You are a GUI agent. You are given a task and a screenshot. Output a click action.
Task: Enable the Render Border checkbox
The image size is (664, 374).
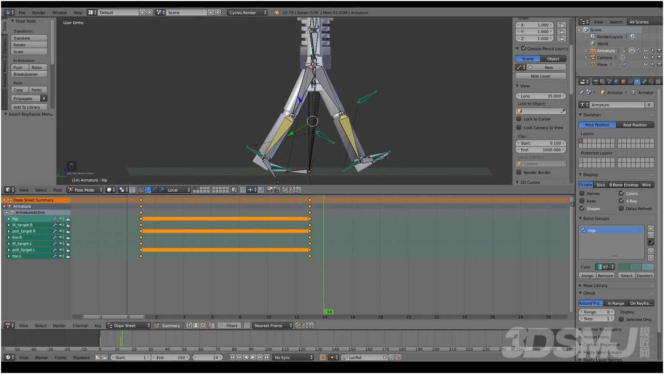[x=519, y=172]
